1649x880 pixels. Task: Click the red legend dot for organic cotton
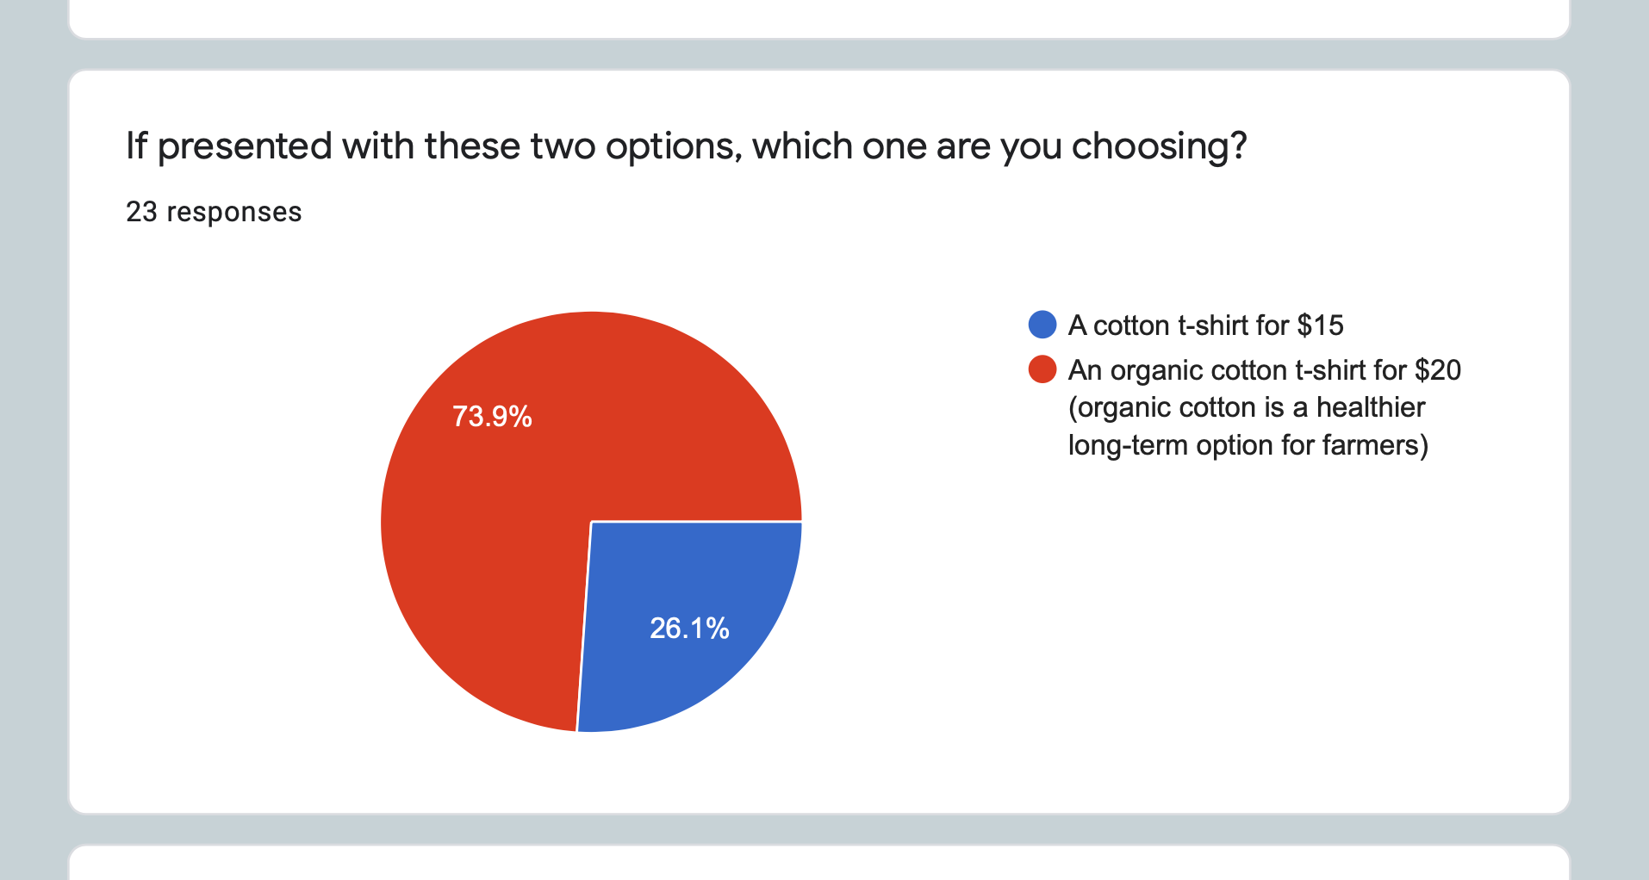[1042, 369]
